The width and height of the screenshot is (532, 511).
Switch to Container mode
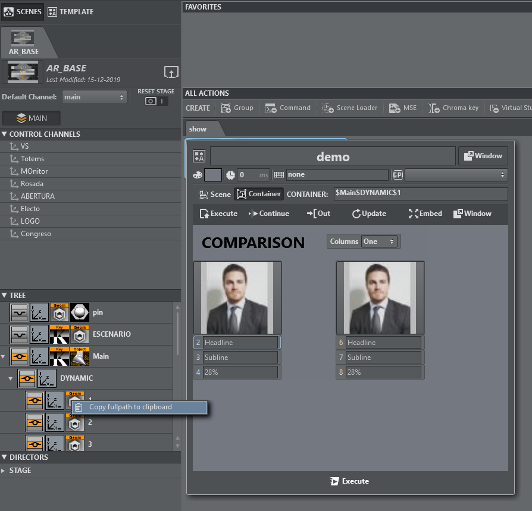tap(258, 194)
